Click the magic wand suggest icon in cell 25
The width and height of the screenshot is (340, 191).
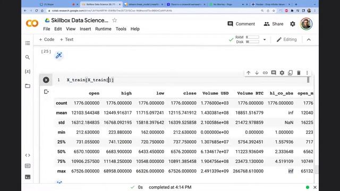pyautogui.click(x=59, y=55)
